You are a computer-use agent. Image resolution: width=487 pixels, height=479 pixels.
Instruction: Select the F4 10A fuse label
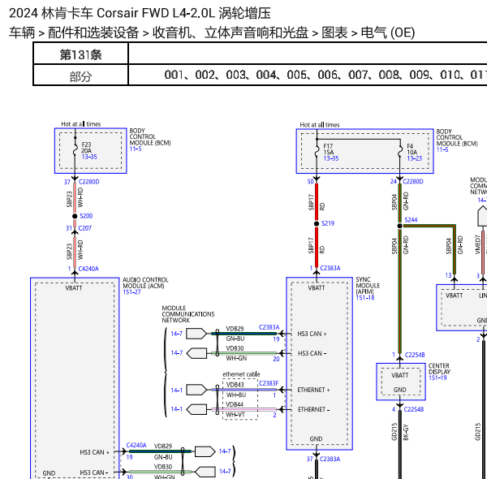tap(412, 149)
